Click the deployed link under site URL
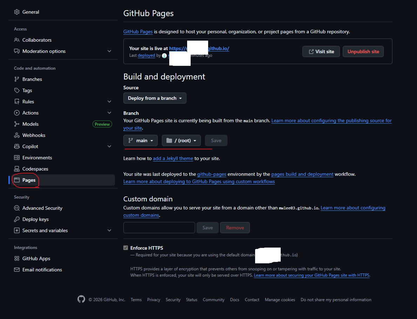 pyautogui.click(x=146, y=55)
